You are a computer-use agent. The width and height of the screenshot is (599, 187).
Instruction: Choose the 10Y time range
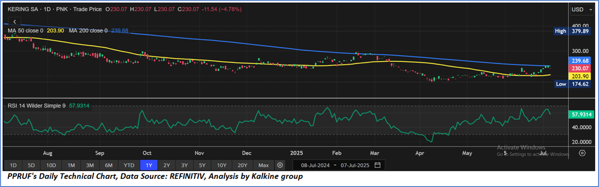(222, 165)
